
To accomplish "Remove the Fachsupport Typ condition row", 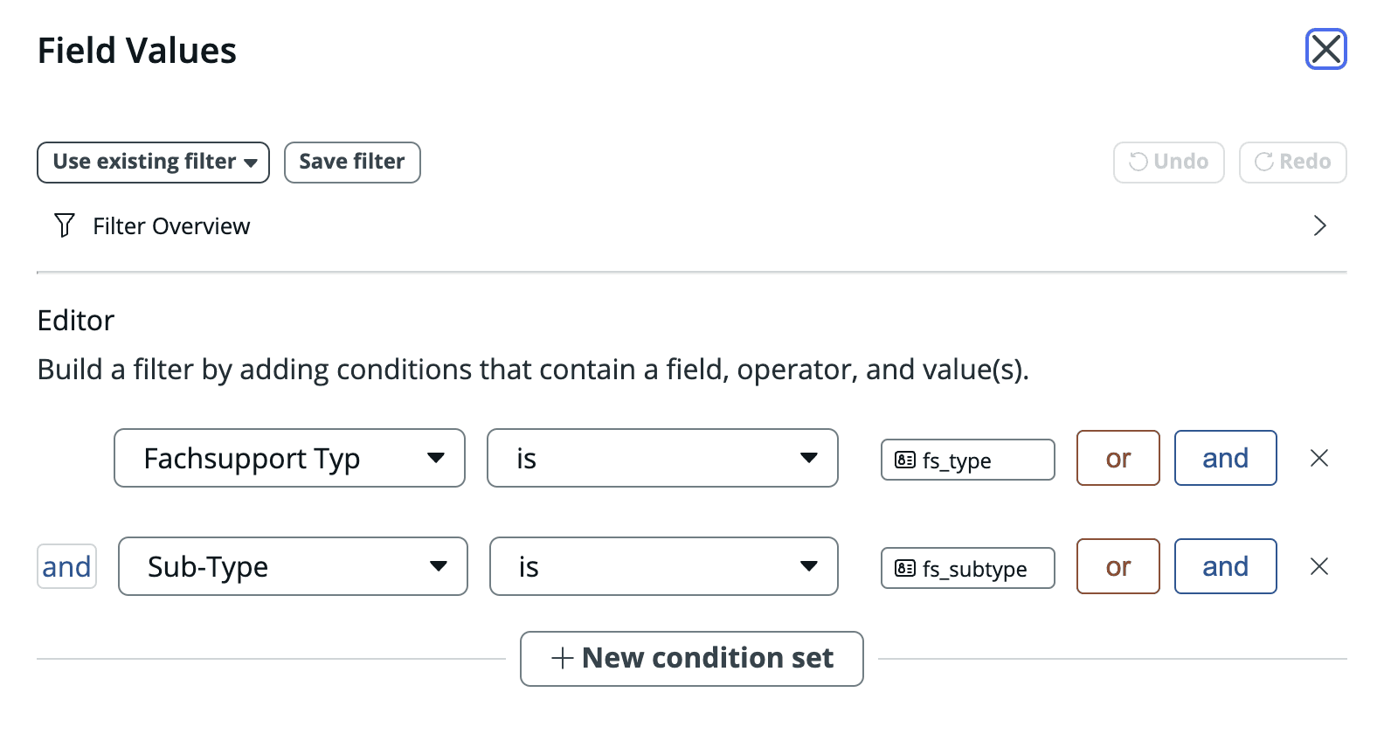I will click(1319, 458).
